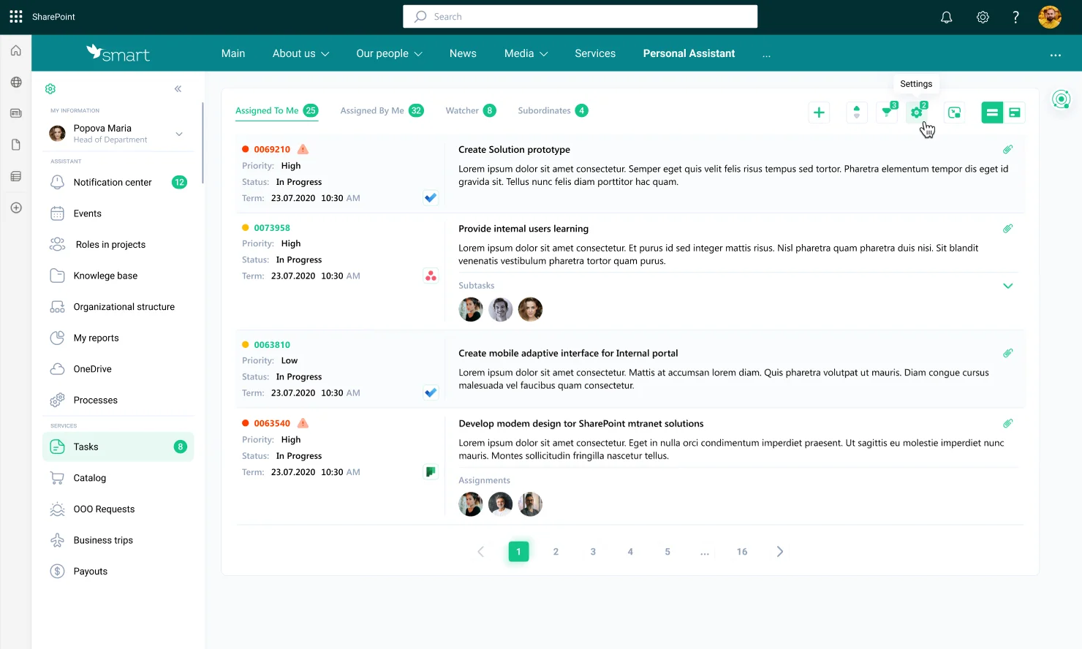
Task: Open header more options ellipsis
Action: 1055,55
